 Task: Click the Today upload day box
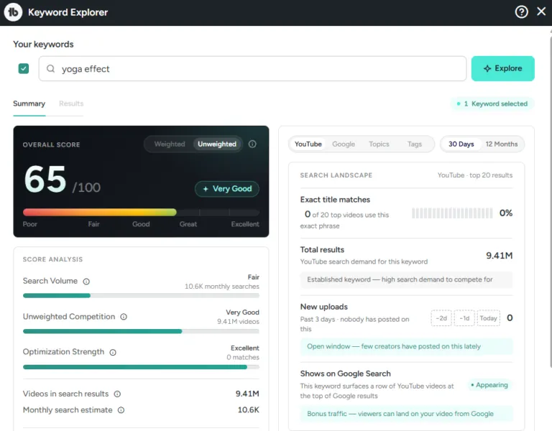(x=488, y=318)
